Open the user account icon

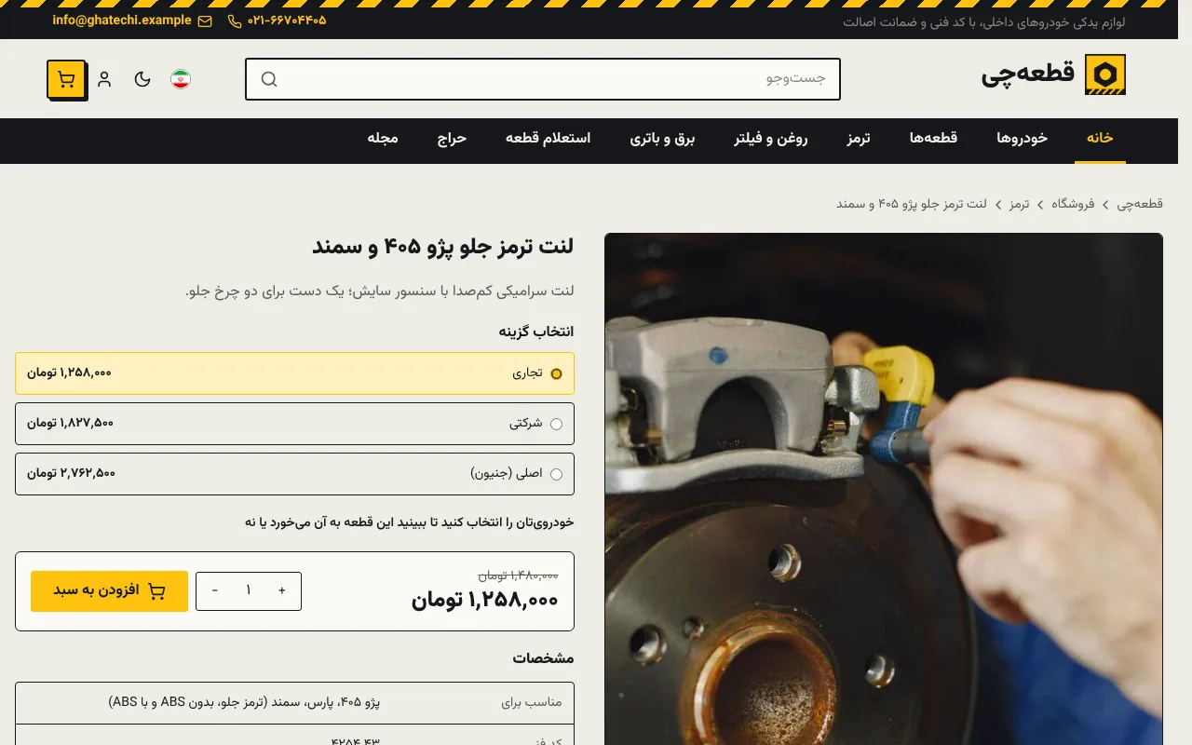click(x=104, y=79)
